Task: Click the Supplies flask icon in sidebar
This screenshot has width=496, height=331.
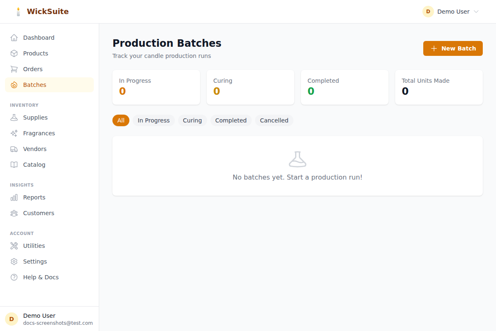Action: click(x=14, y=118)
